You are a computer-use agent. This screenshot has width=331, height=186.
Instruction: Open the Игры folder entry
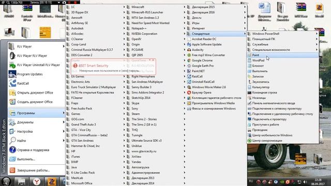coord(216,23)
